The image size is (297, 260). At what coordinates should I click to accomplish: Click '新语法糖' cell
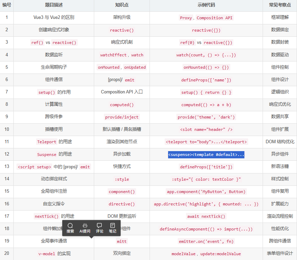[x=280, y=166]
